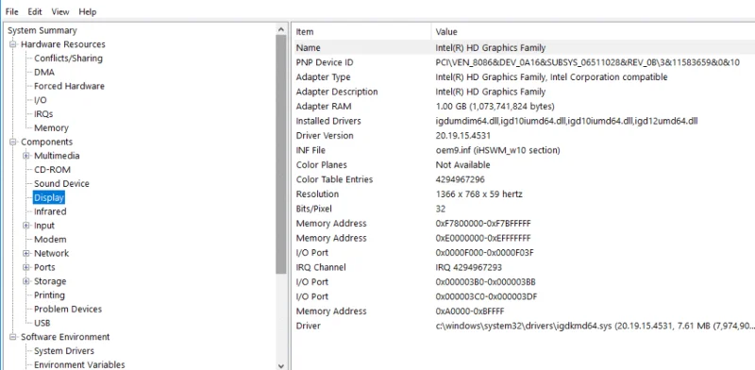Expand the Multimedia node
Viewport: 755px width, 370px height.
coord(26,156)
